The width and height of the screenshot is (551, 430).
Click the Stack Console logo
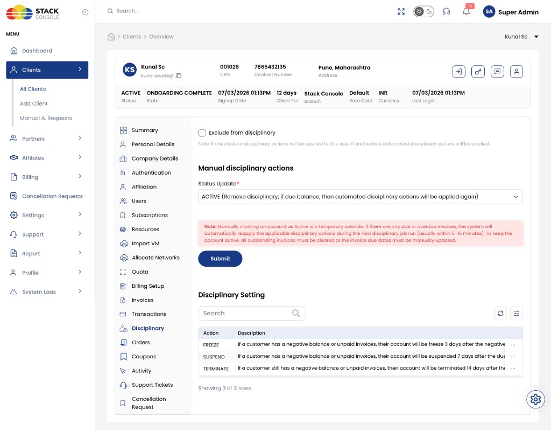pos(32,12)
